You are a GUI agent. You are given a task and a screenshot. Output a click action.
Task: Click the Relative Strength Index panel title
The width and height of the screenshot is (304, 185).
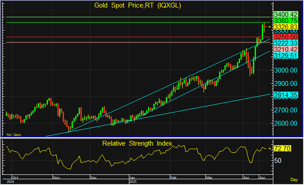coord(137,144)
